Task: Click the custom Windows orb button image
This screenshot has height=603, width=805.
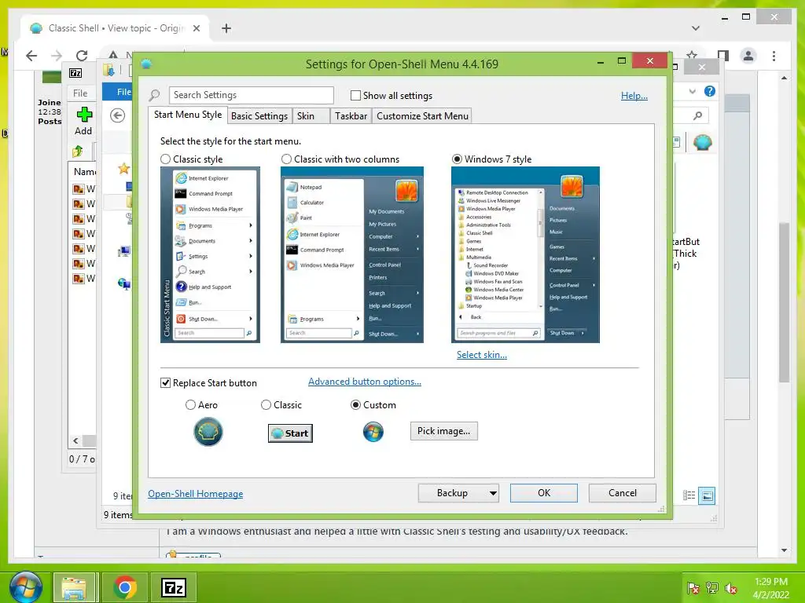Action: click(x=373, y=432)
